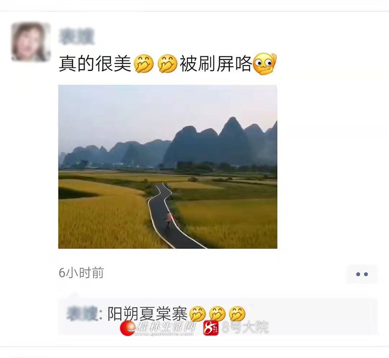
Task: Click the 8号大院 watermark label
Action: pos(246,327)
